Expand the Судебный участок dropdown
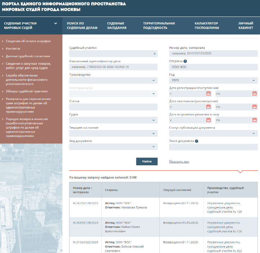The image size is (260, 253). tap(113, 54)
